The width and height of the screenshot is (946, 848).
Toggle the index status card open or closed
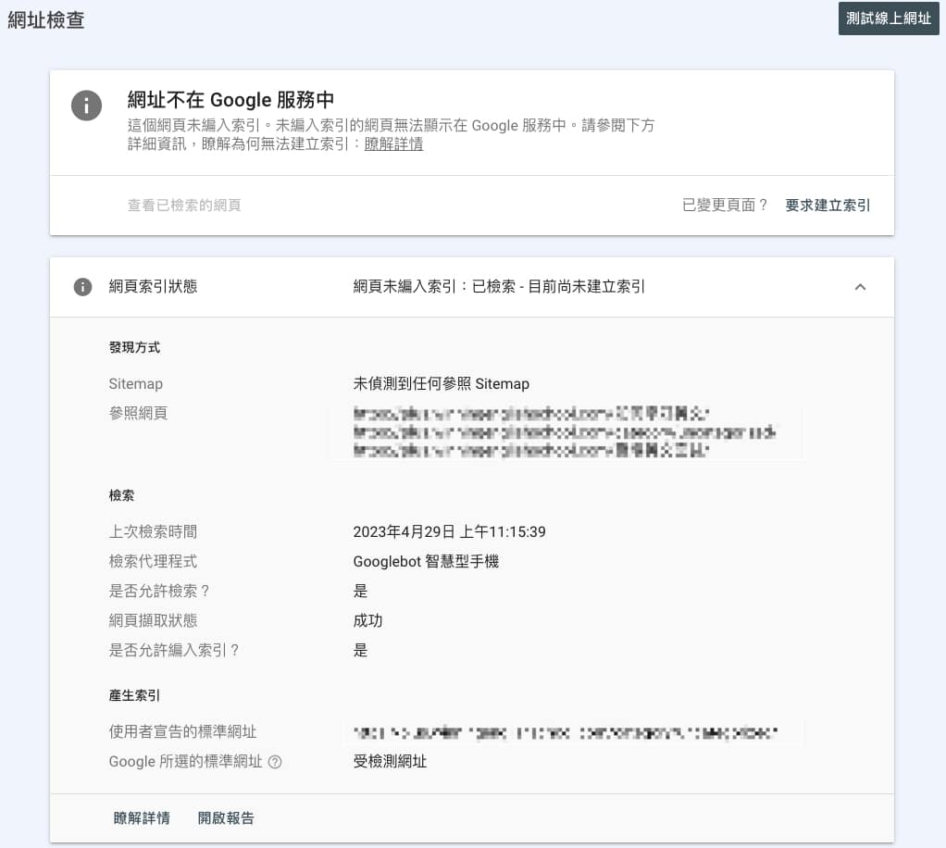point(861,287)
